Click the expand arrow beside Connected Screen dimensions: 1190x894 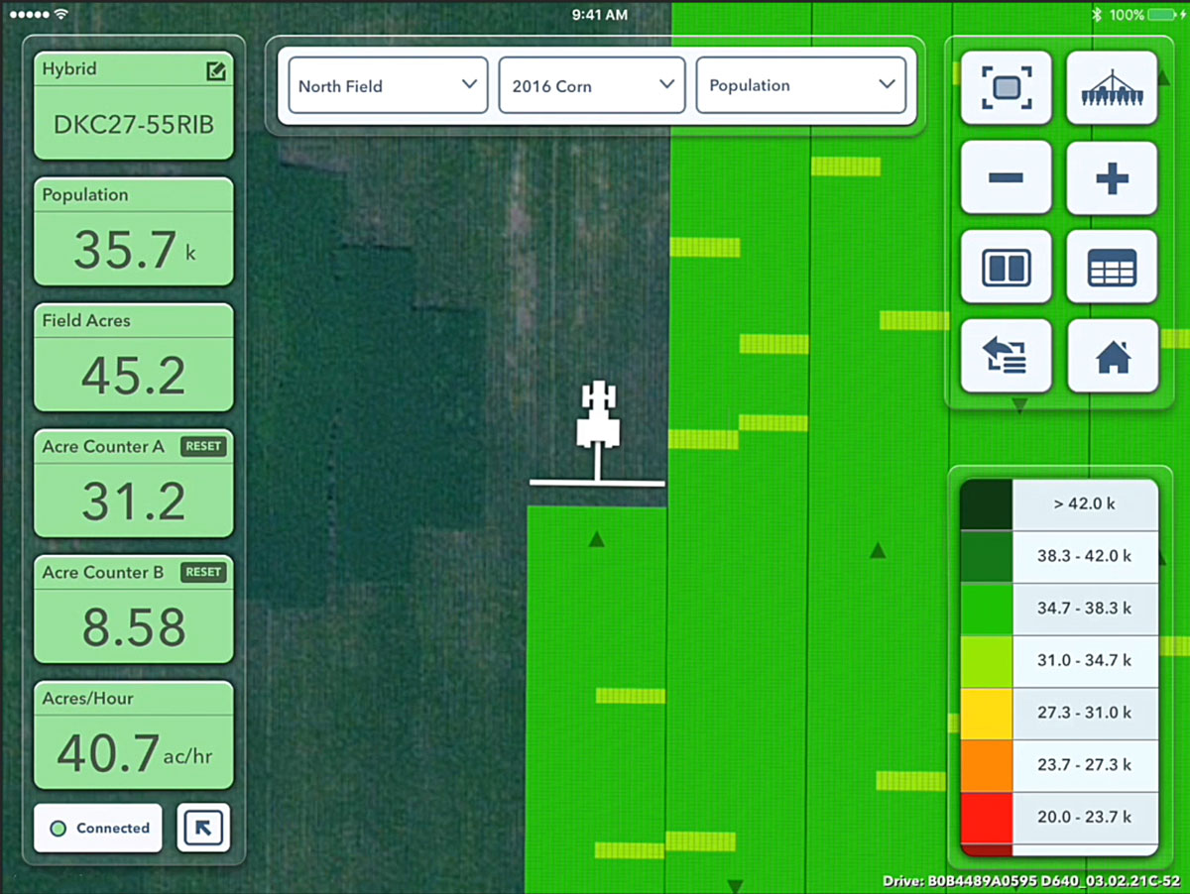point(203,828)
